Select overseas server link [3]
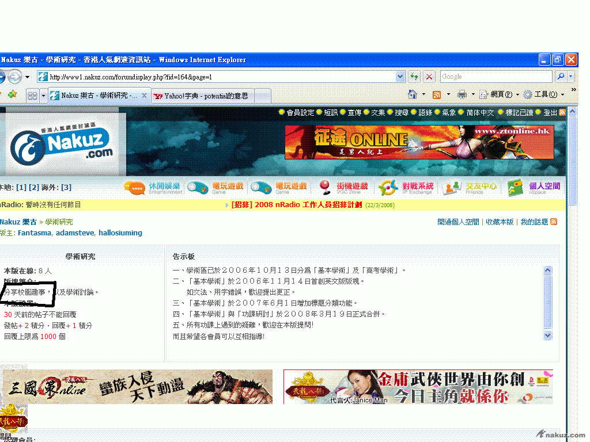Screen dimensions: 590x442 click(x=66, y=187)
